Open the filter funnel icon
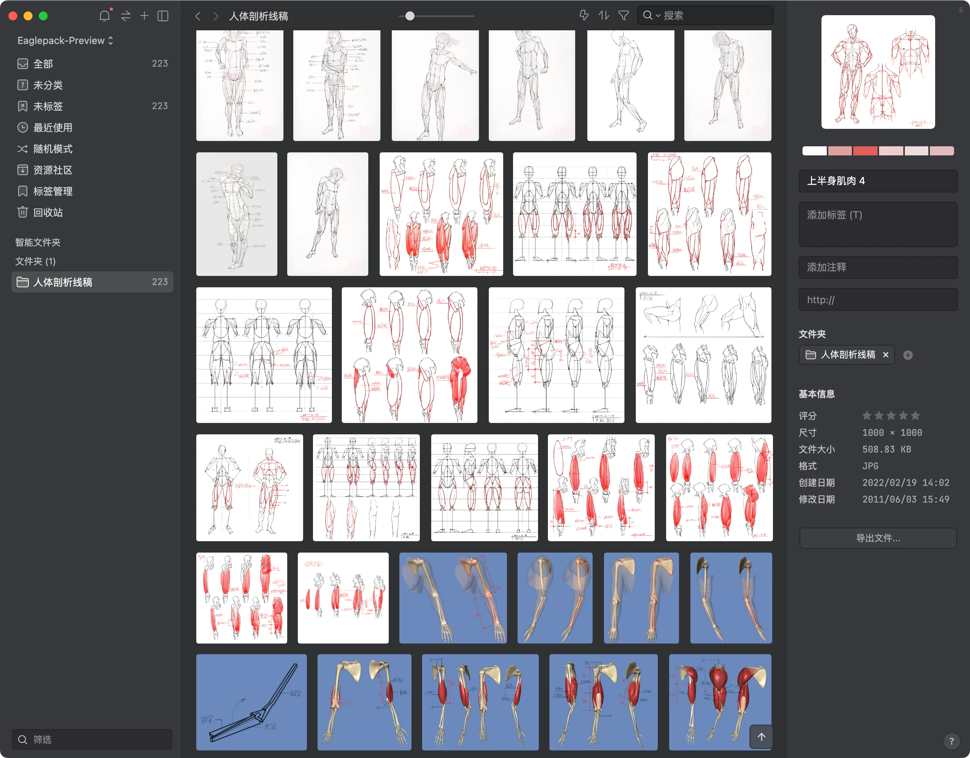 point(624,16)
